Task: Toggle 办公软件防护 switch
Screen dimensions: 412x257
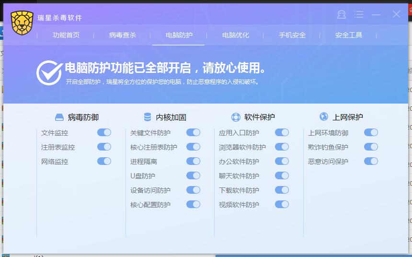Action: (282, 161)
